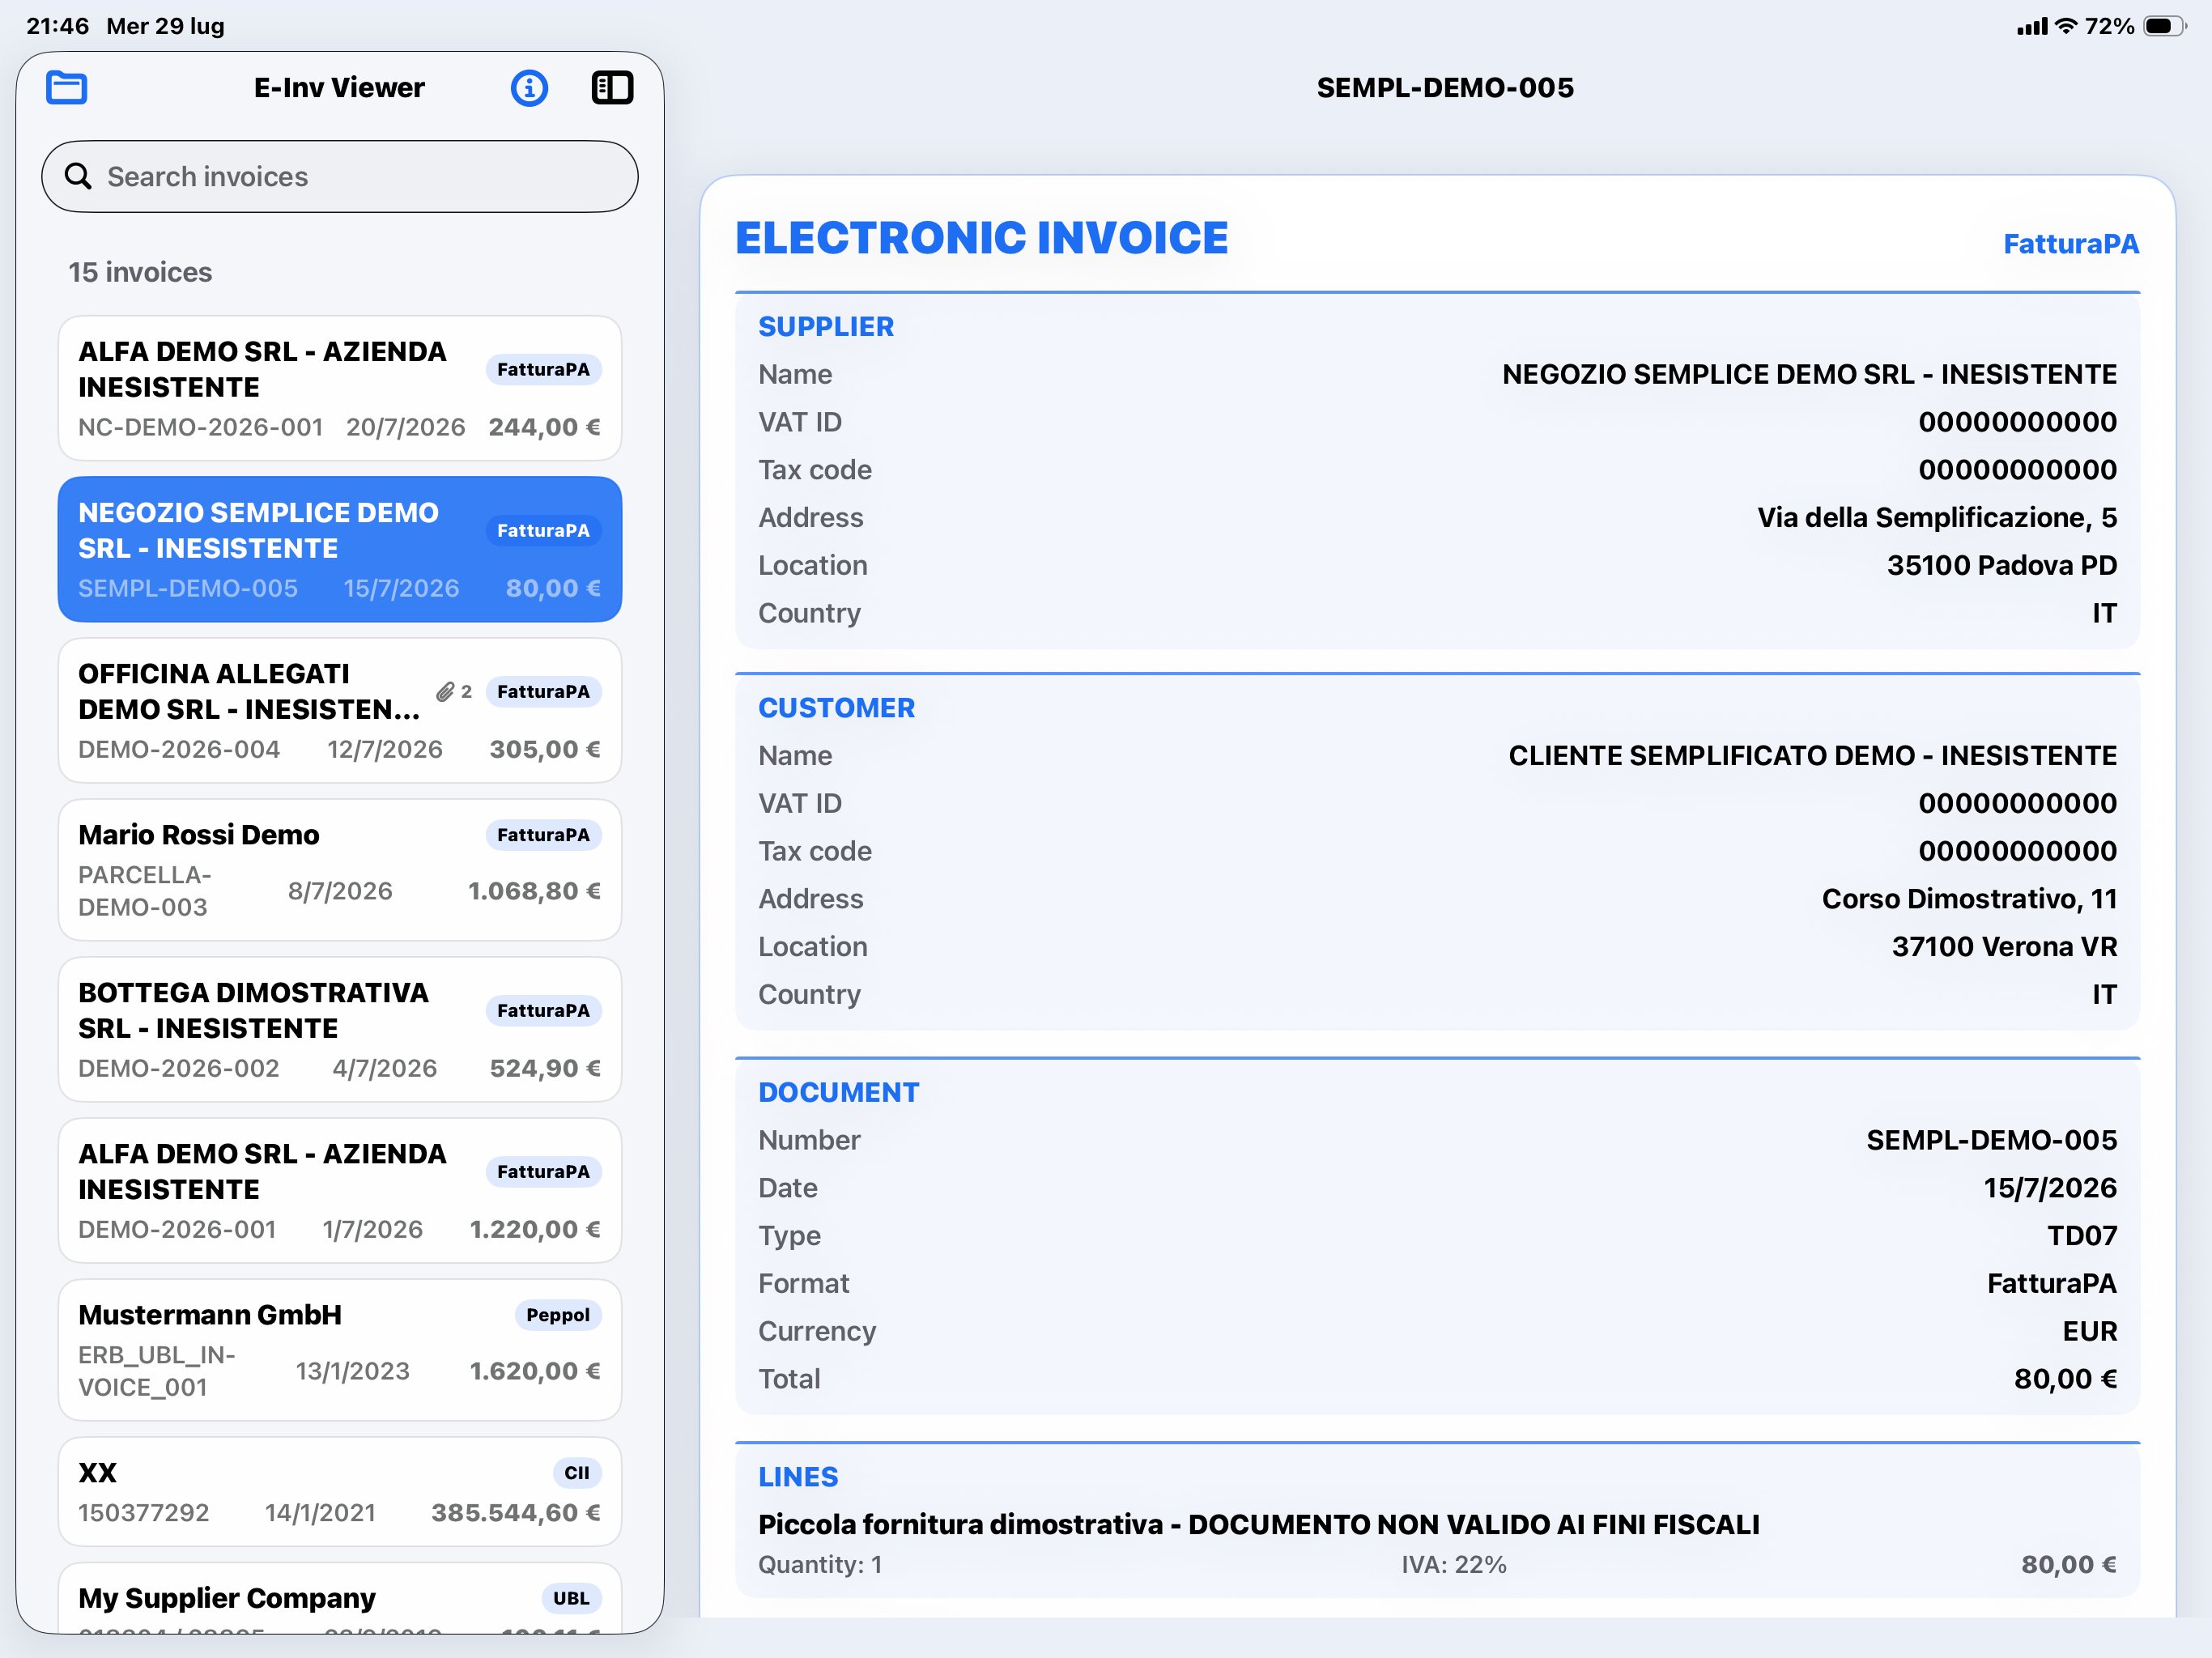The height and width of the screenshot is (1658, 2212).
Task: Click the E-Inv Viewer sidebar title
Action: coord(339,88)
